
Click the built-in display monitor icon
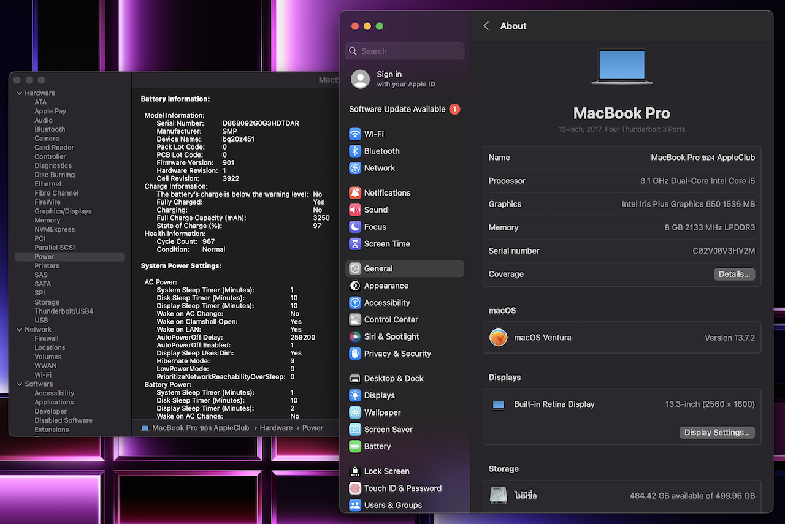tap(499, 405)
